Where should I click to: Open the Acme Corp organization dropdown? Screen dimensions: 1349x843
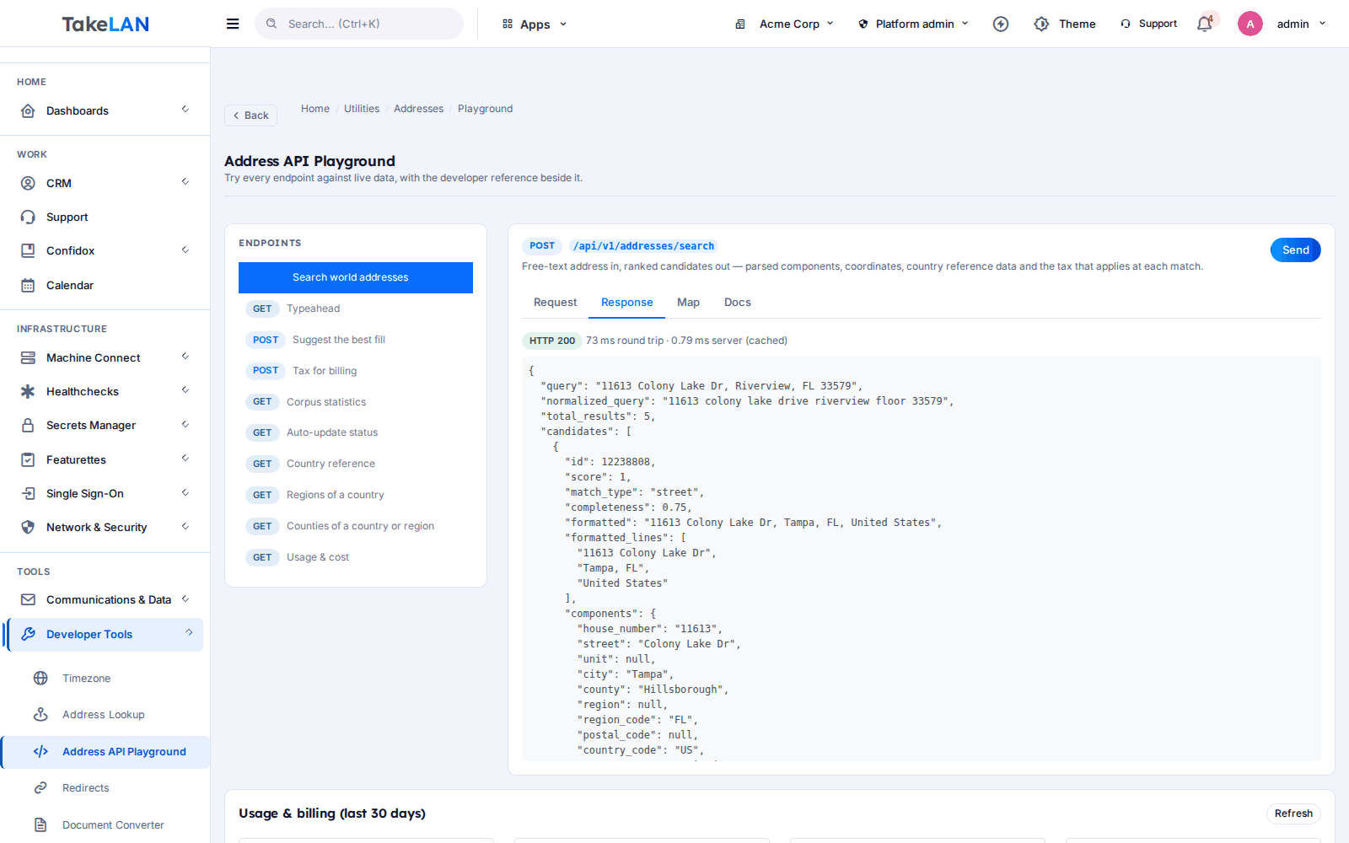coord(784,24)
